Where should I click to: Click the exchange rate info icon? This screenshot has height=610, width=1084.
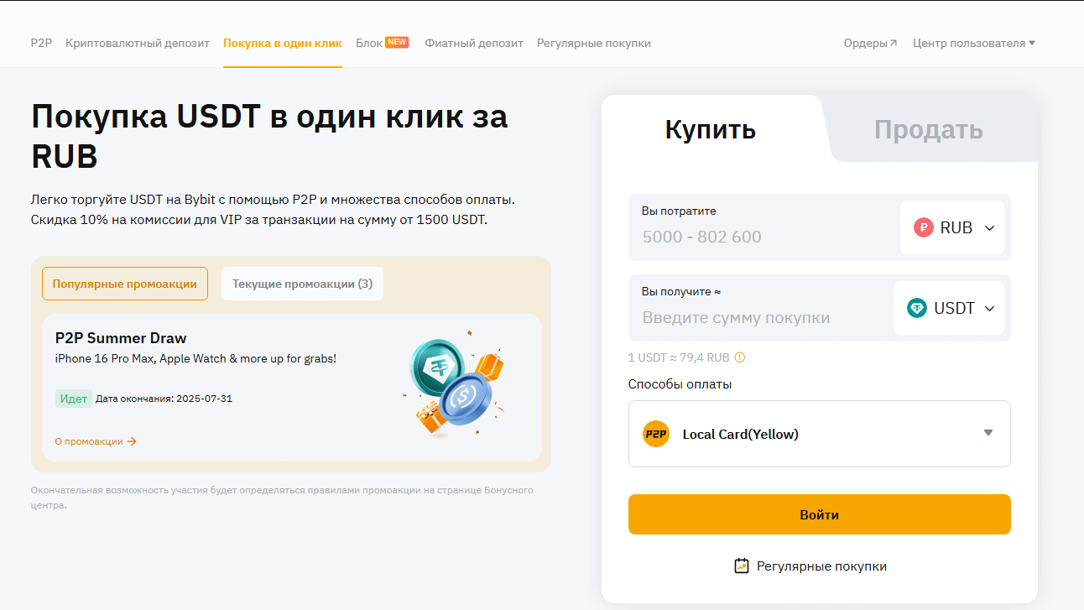pos(739,357)
